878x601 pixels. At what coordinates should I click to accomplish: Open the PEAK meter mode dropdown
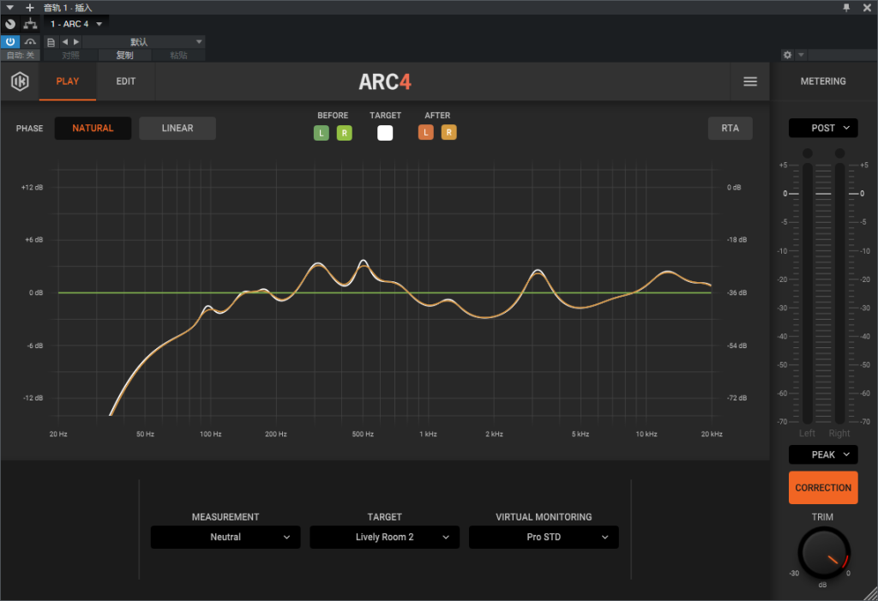click(x=822, y=454)
